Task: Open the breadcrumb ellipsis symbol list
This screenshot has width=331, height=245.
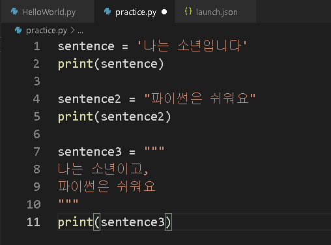Action: click(x=80, y=31)
